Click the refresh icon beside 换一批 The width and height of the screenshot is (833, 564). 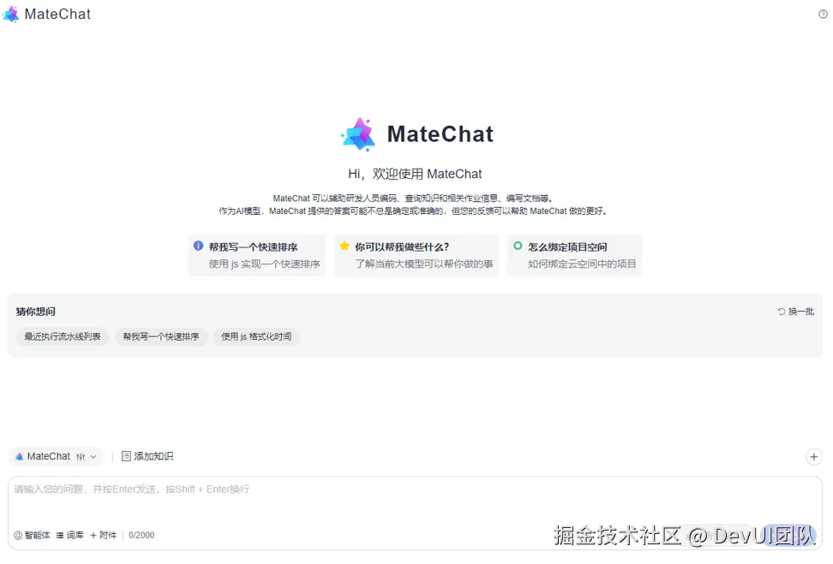781,312
